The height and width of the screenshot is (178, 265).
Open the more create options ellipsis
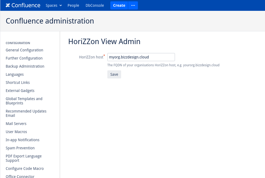click(133, 5)
